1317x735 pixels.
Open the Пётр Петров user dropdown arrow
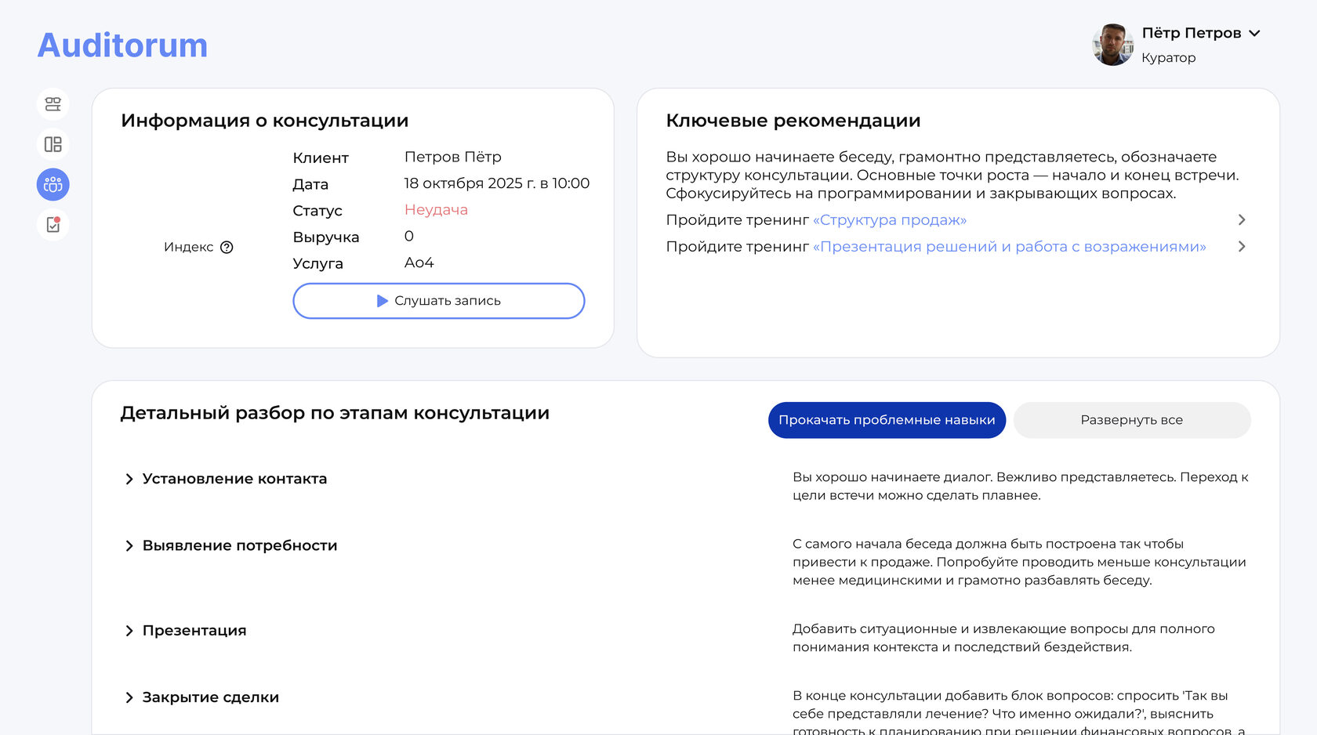[1254, 34]
